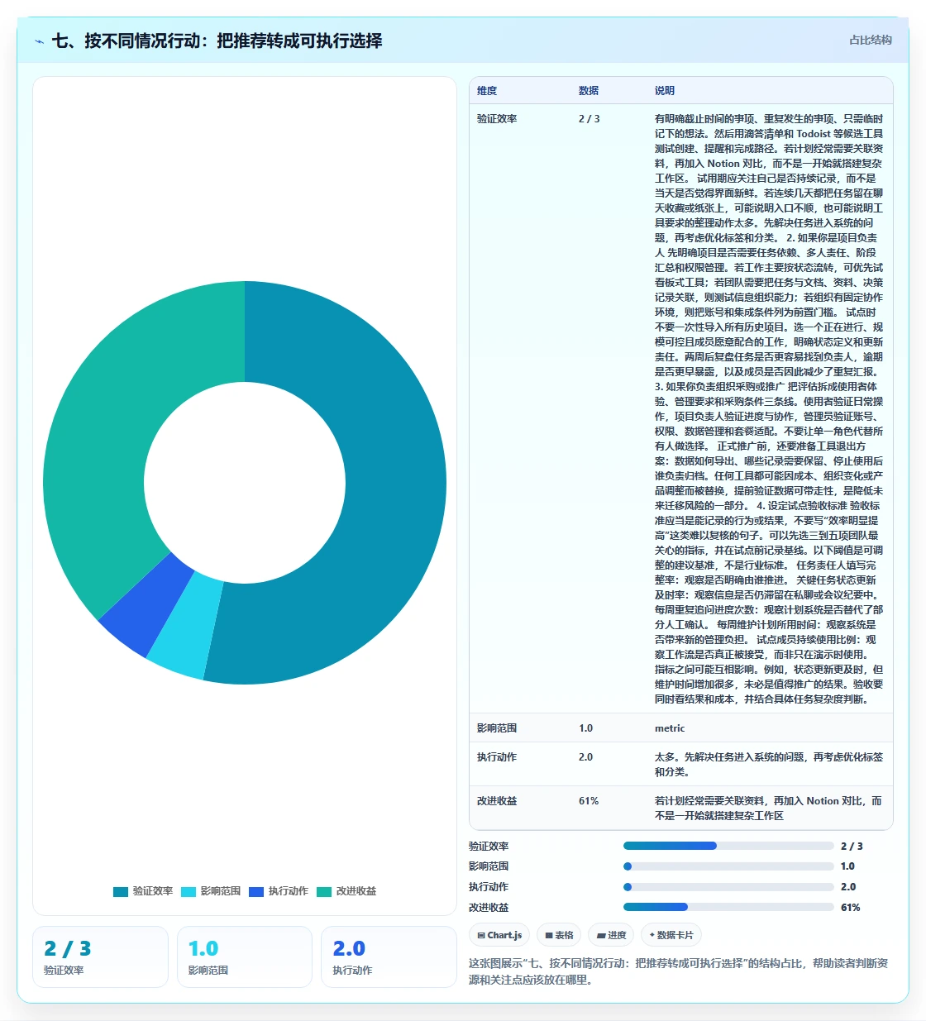Click the 说明 column header
Viewport: 926px width, 1021px height.
665,91
